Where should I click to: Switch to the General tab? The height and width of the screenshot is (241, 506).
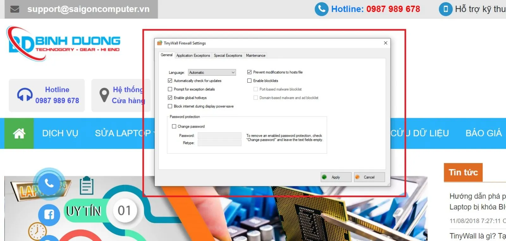point(167,55)
